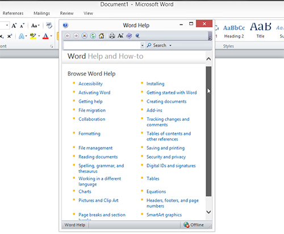Image resolution: width=284 pixels, height=234 pixels.
Task: Change Font Size icon in Help toolbar
Action: coord(120,36)
